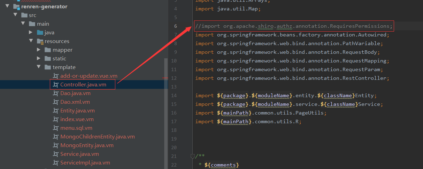Click the PageUtils import line

[x=261, y=113]
